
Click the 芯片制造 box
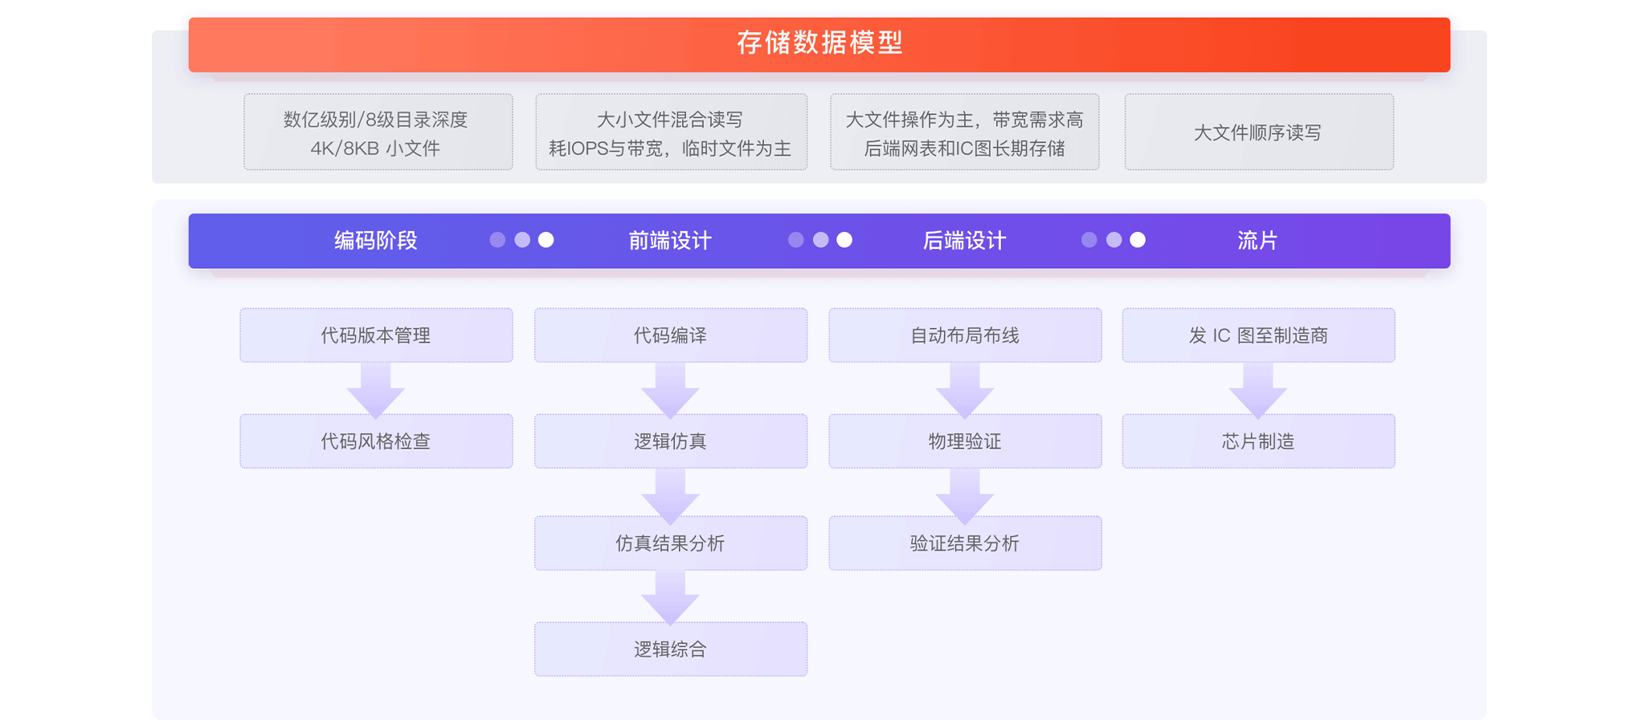point(1258,441)
